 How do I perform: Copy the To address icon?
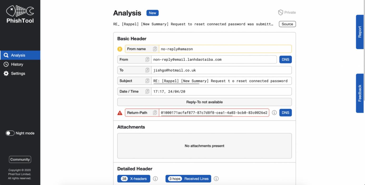click(x=147, y=70)
